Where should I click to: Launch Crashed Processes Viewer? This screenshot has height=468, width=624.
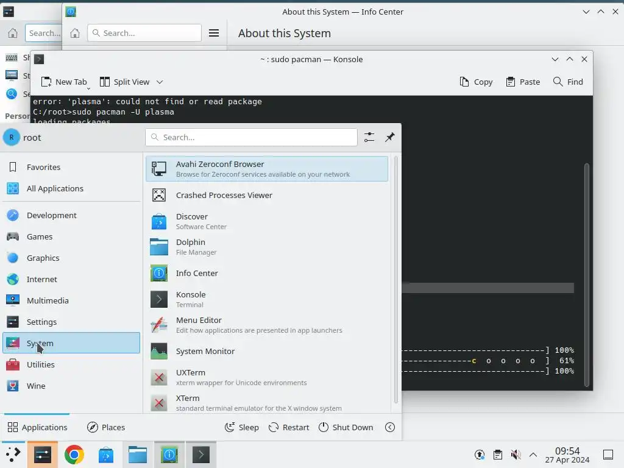267,195
